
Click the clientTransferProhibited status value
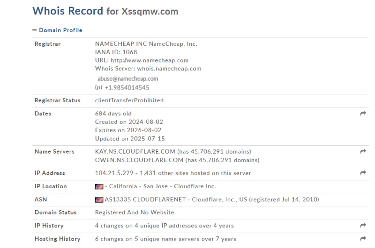(x=129, y=100)
